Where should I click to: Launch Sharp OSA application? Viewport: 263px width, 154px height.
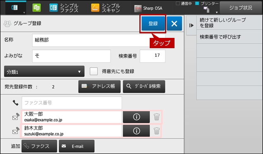coord(148,8)
